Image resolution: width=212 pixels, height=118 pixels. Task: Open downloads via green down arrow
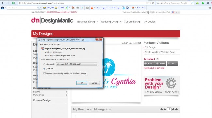[203, 3]
